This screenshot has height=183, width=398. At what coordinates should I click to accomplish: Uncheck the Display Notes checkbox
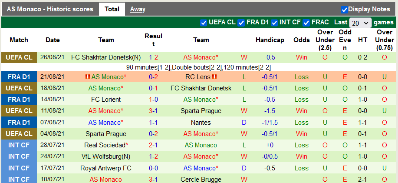click(x=345, y=9)
